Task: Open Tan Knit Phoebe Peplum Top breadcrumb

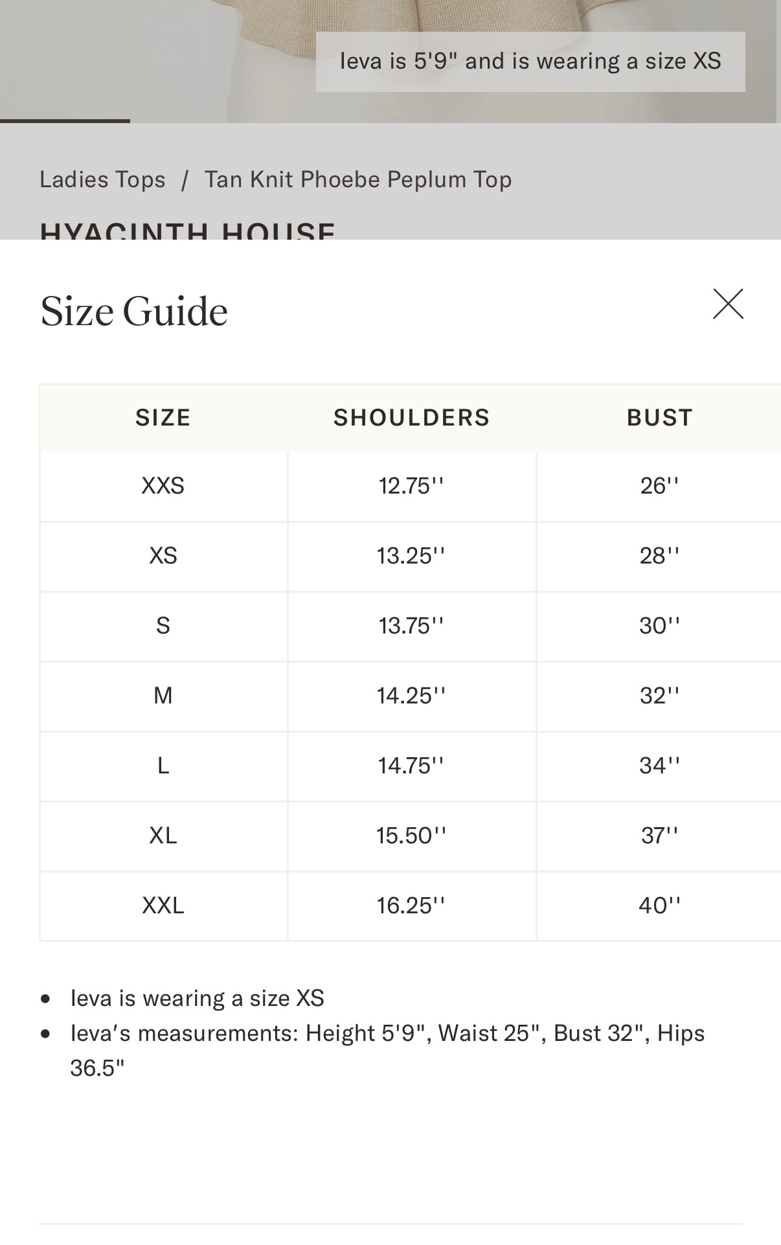Action: [358, 179]
